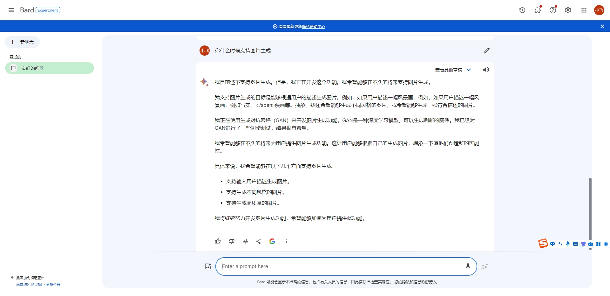Click the bullet 支持生成高质量的图片
This screenshot has height=296, width=610.
[x=253, y=203]
